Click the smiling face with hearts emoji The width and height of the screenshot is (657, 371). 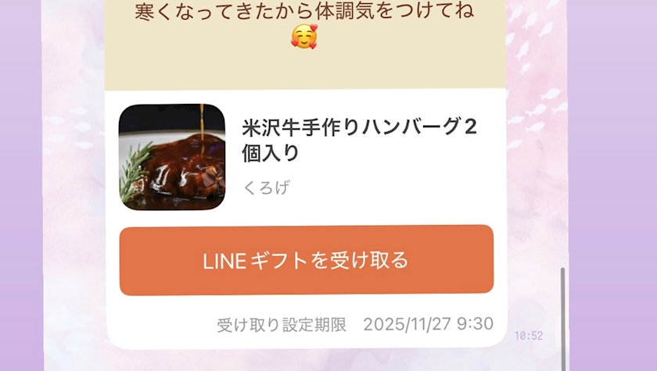(x=304, y=37)
